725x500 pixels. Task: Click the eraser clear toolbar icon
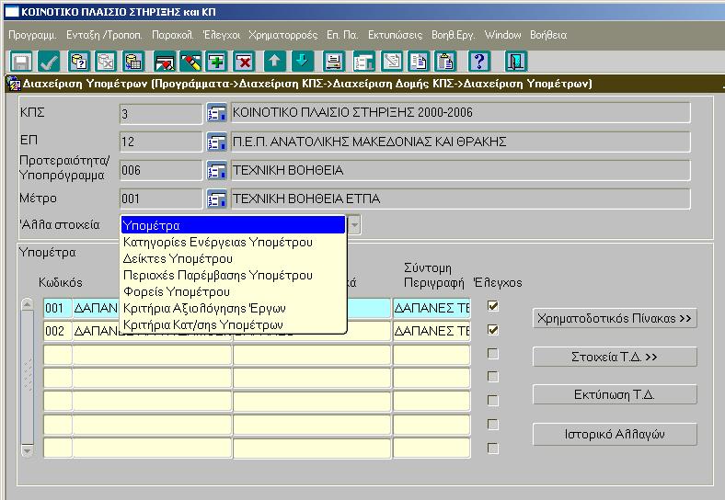click(x=190, y=61)
